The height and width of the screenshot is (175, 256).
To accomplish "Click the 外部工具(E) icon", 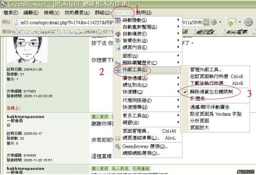I will click(x=118, y=70).
